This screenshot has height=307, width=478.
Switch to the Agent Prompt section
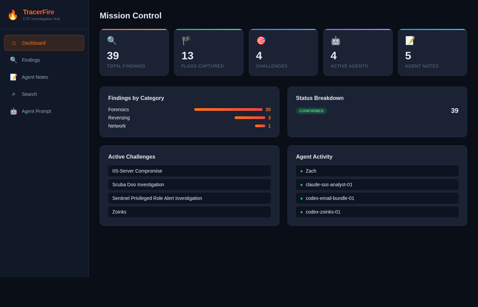tap(36, 111)
